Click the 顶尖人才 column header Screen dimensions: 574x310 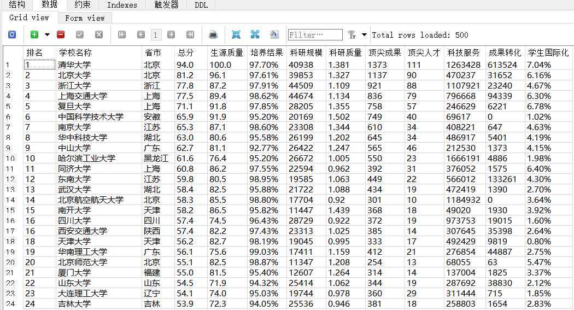[x=424, y=52]
